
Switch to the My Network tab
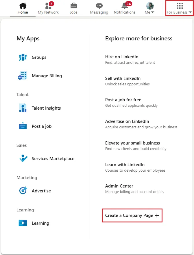point(48,8)
